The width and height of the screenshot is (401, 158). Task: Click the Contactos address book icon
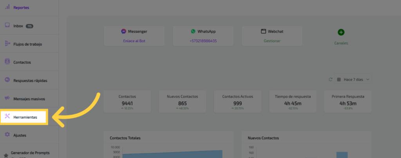coord(7,62)
